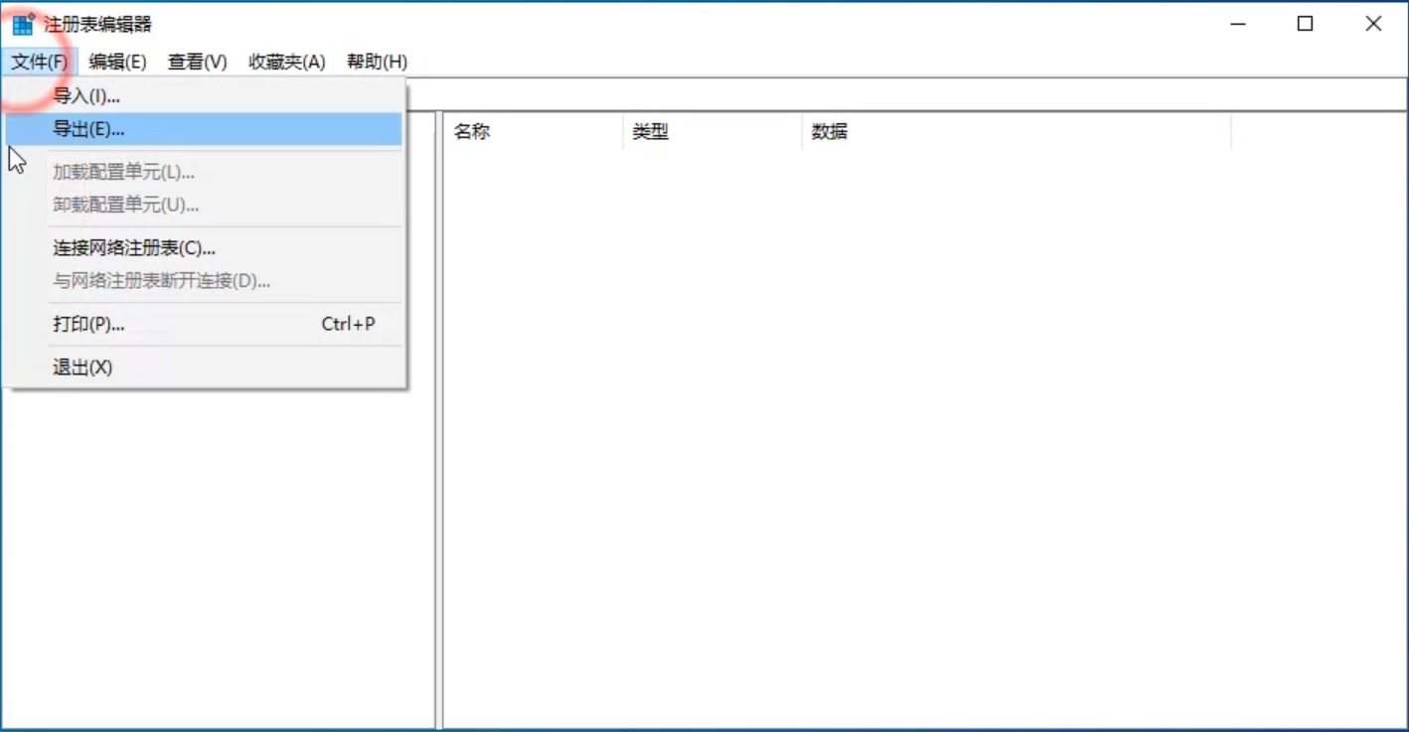Open the 查看 menu

(x=195, y=62)
